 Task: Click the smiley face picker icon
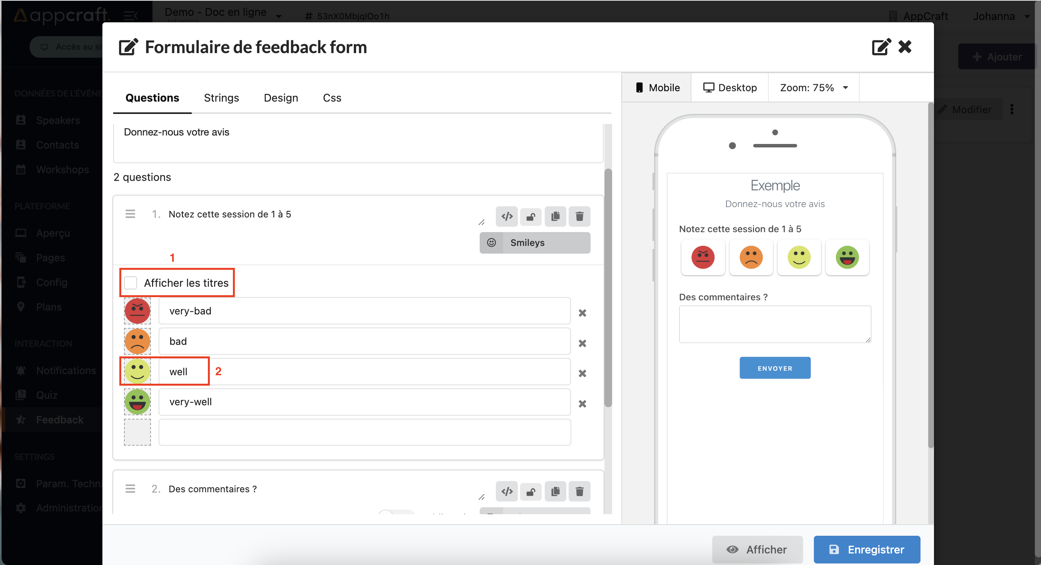pos(492,242)
